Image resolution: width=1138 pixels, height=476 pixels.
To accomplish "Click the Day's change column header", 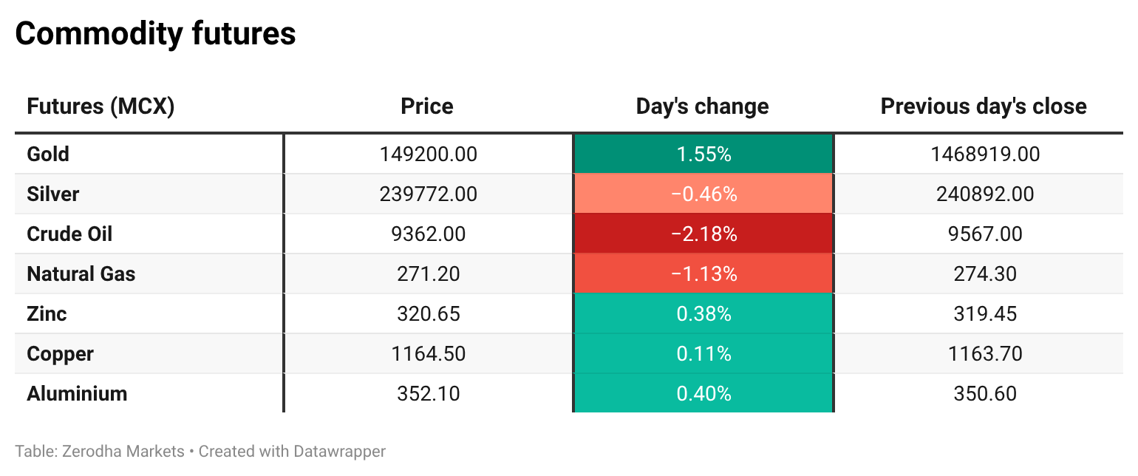I will (x=702, y=106).
